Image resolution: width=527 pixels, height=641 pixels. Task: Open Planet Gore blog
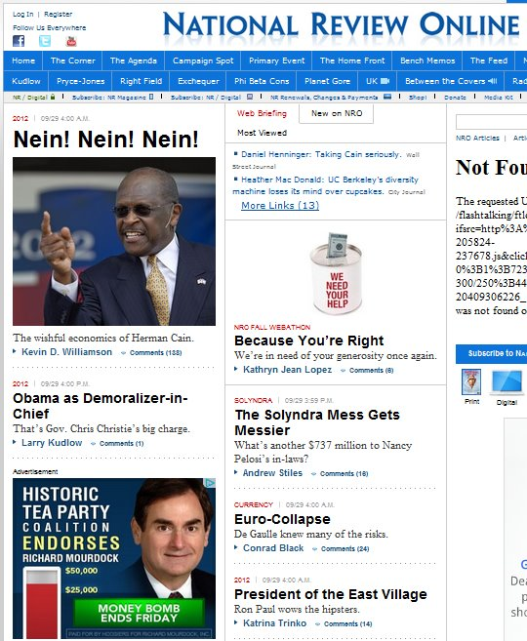[x=327, y=81]
